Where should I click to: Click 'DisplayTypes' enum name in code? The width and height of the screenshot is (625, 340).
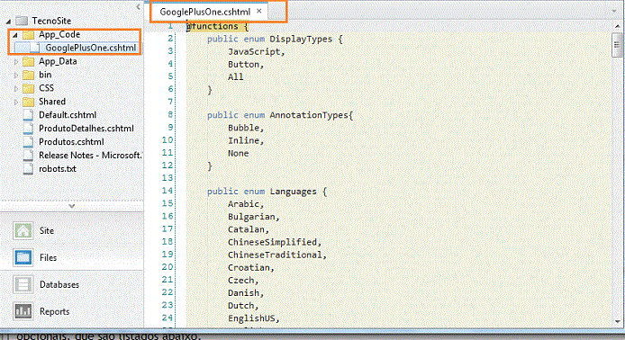[301, 39]
